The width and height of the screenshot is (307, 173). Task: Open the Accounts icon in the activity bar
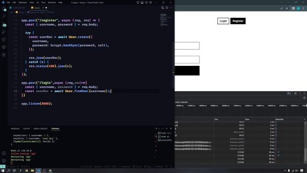pos(4,153)
